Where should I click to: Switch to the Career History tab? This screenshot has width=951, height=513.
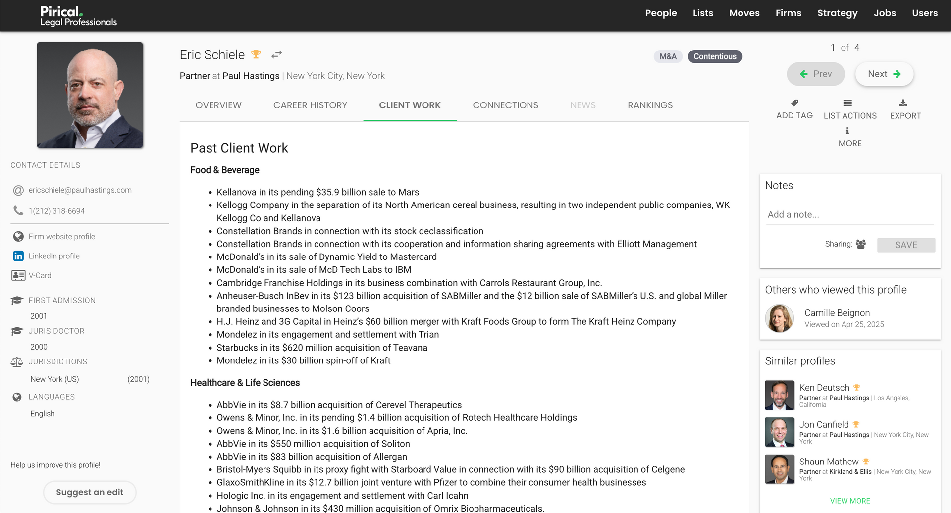[x=310, y=105]
